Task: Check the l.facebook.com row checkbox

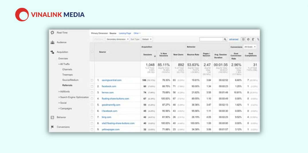Action: click(92, 111)
